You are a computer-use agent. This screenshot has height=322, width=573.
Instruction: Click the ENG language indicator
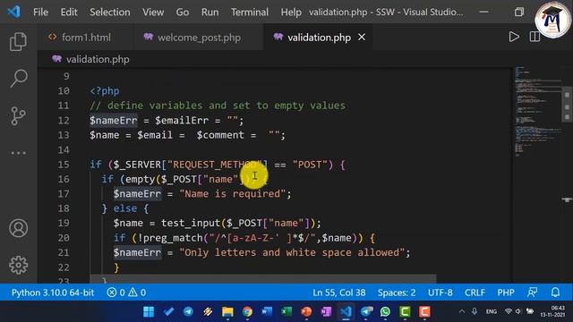pos(492,311)
